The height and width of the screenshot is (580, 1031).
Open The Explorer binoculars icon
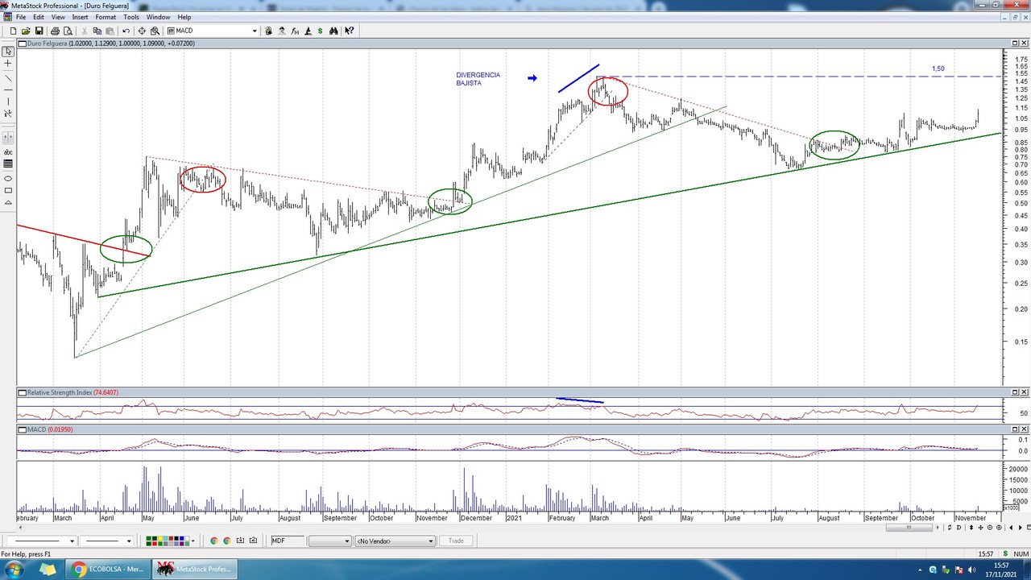pyautogui.click(x=333, y=31)
